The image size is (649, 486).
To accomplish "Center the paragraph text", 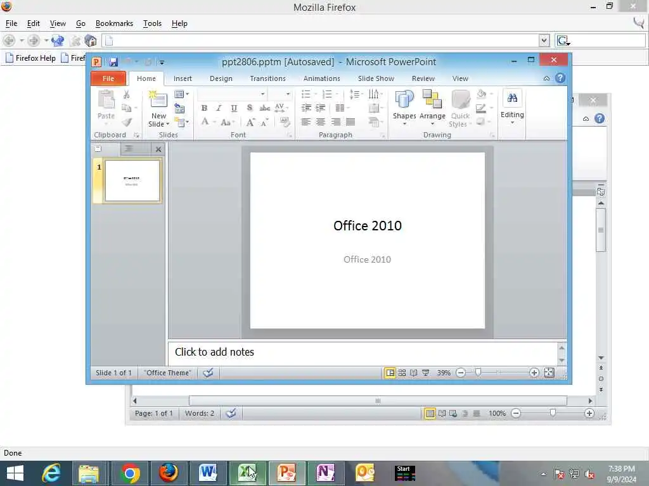I will 321,122.
